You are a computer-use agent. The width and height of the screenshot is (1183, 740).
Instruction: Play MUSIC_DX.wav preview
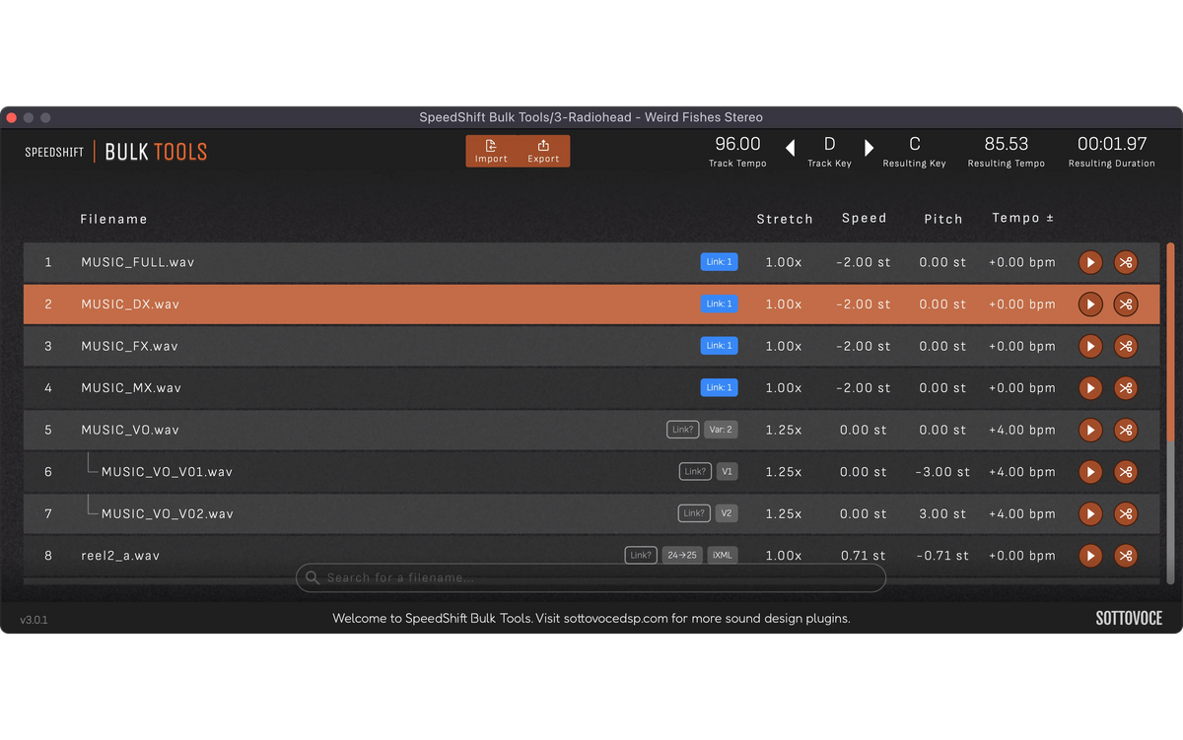tap(1090, 304)
